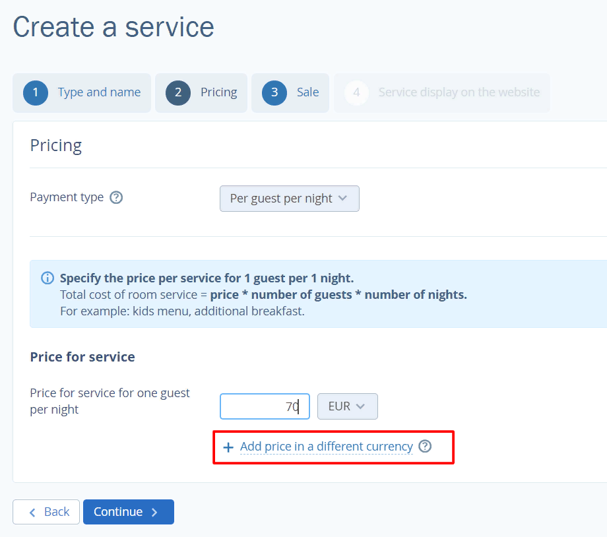
Task: Open the Payment type help tooltip icon
Action: (x=116, y=197)
